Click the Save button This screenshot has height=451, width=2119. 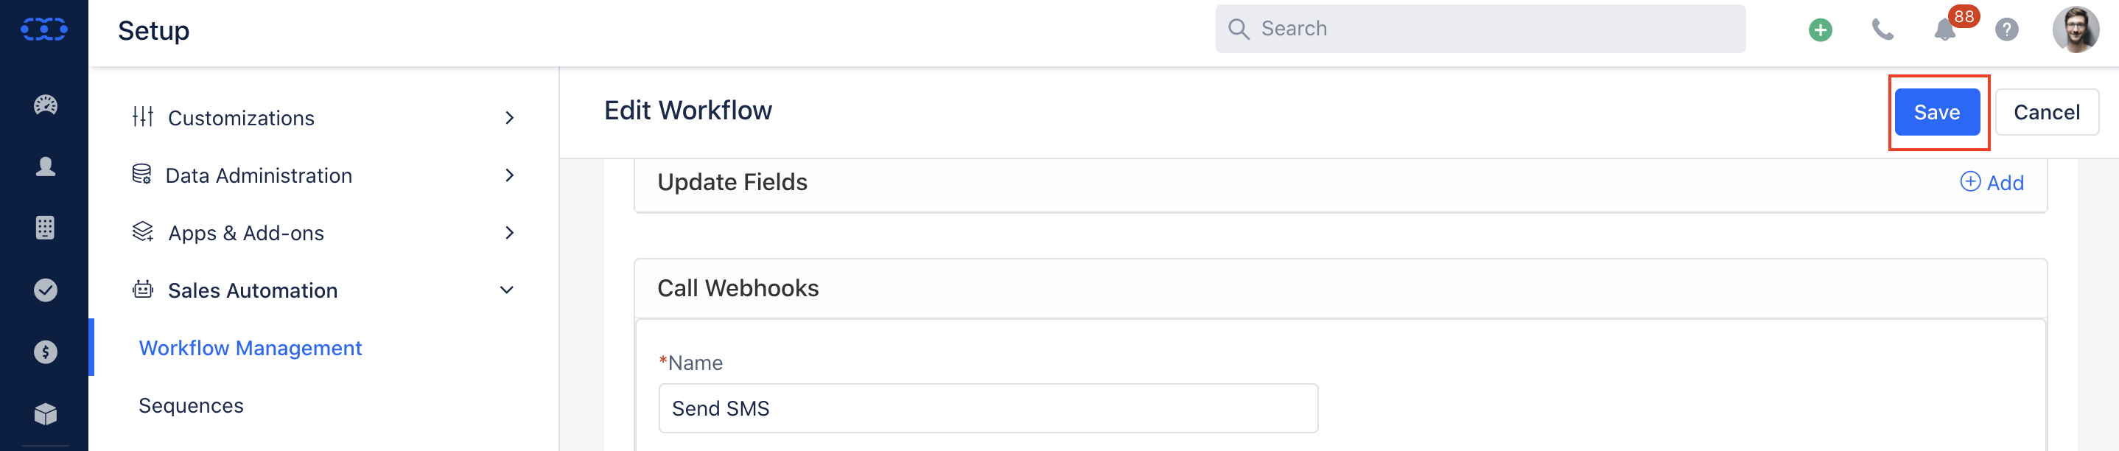[x=1937, y=112]
